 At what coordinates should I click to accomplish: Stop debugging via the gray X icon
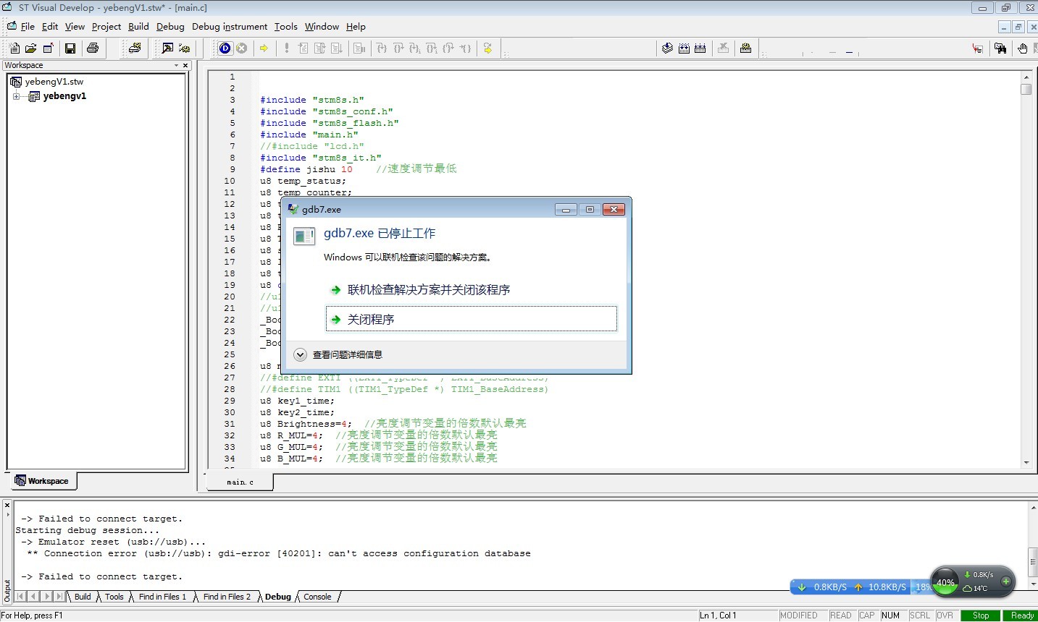tap(242, 48)
